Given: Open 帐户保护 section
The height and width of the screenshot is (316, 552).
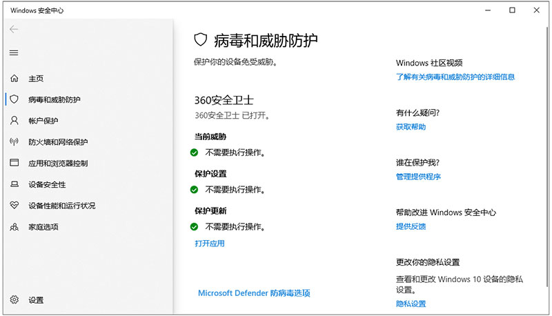Looking at the screenshot, I should click(x=43, y=121).
